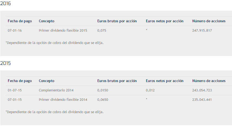This screenshot has height=126, width=232.
Task: Click 'Primer dividendo flexible 2014' concept cell
Action: point(63,100)
